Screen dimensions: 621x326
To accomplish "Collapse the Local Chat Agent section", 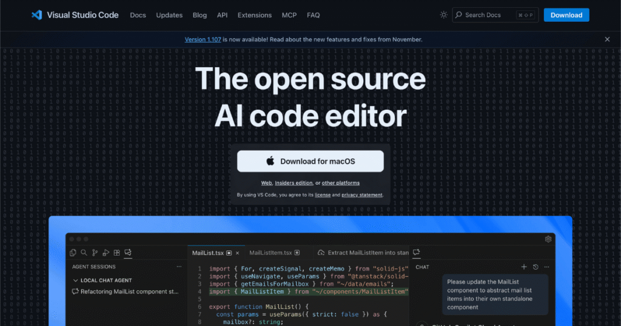I will (x=75, y=281).
